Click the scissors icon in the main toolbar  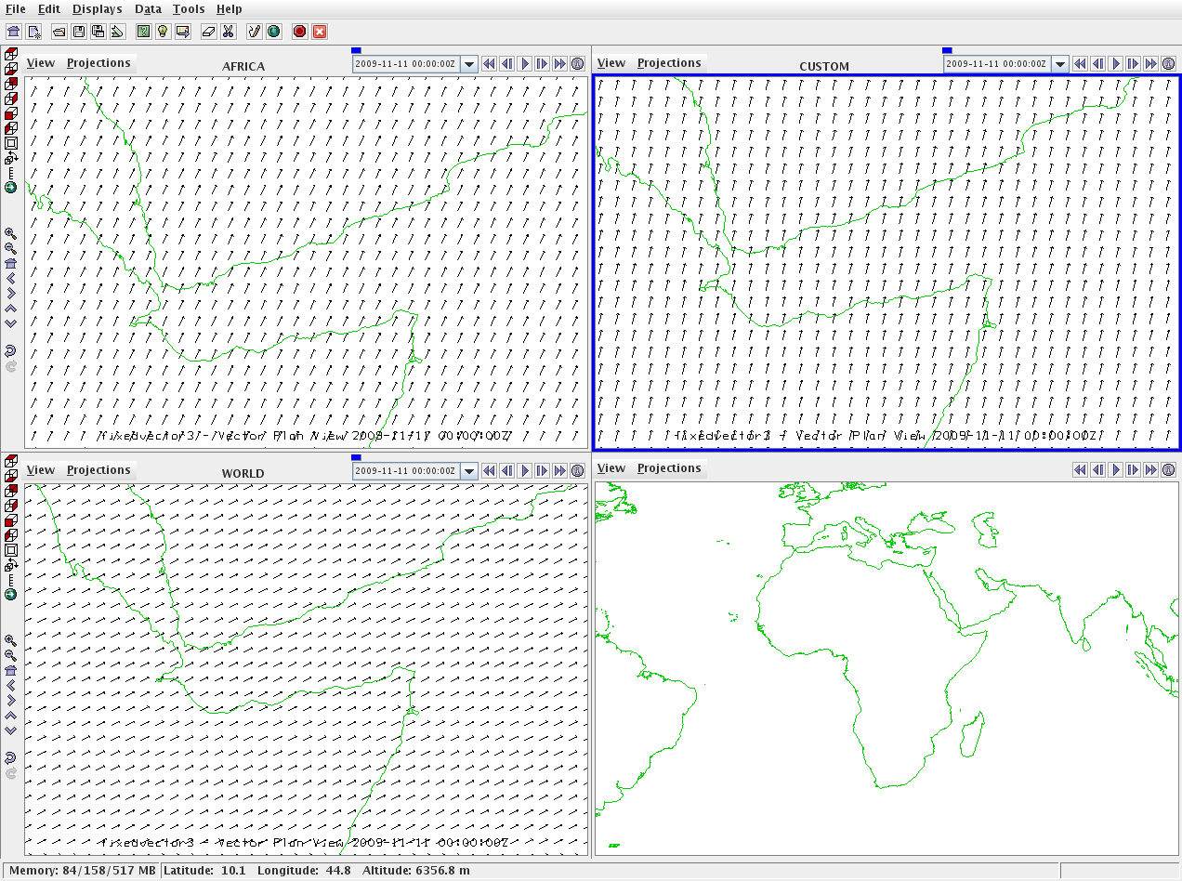[228, 31]
